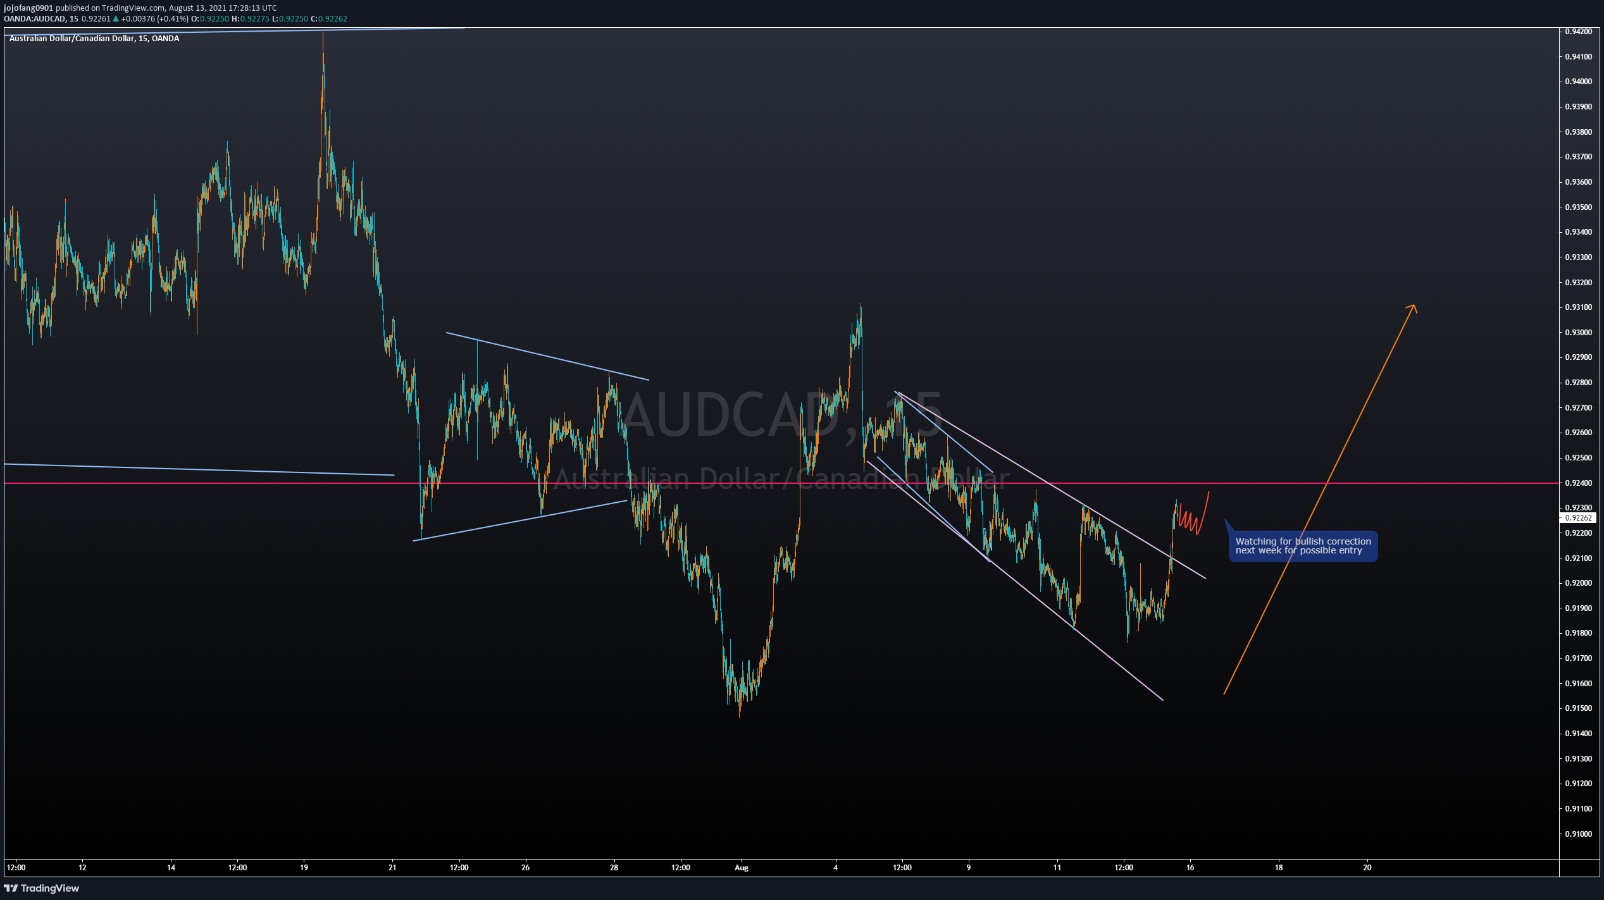Click the 0.91100 price axis label
Screen dimensions: 1604x900
pos(1578,809)
